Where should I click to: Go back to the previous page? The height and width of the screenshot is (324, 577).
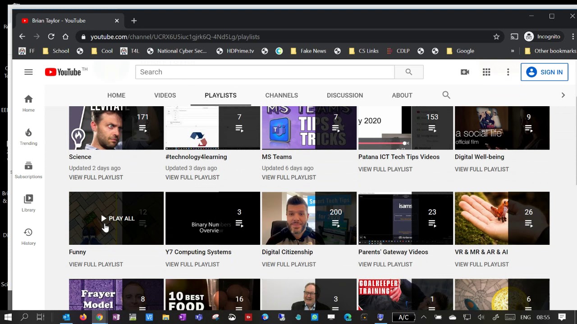22,36
